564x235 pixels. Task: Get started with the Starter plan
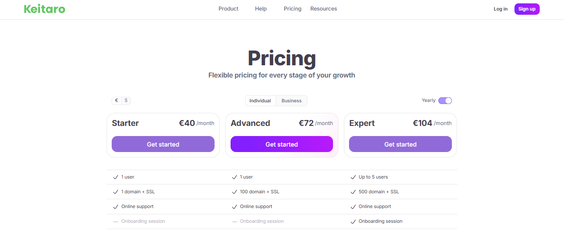coord(163,144)
